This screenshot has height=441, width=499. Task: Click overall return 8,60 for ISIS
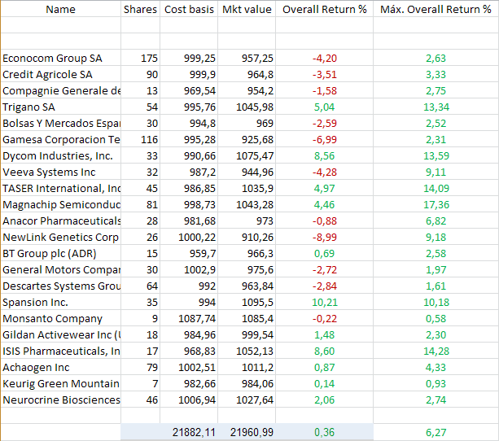pyautogui.click(x=325, y=351)
